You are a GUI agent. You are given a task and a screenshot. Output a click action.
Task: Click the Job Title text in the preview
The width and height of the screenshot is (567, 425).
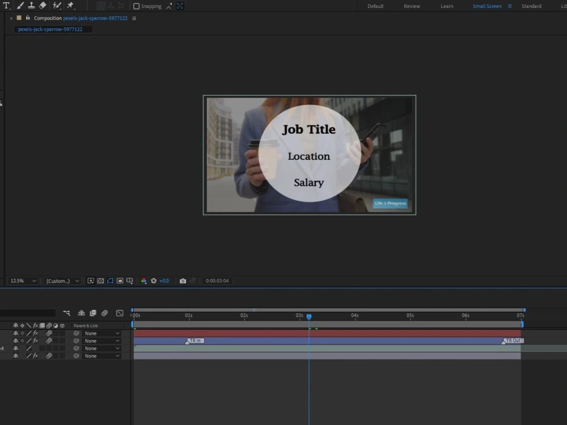[x=309, y=129]
